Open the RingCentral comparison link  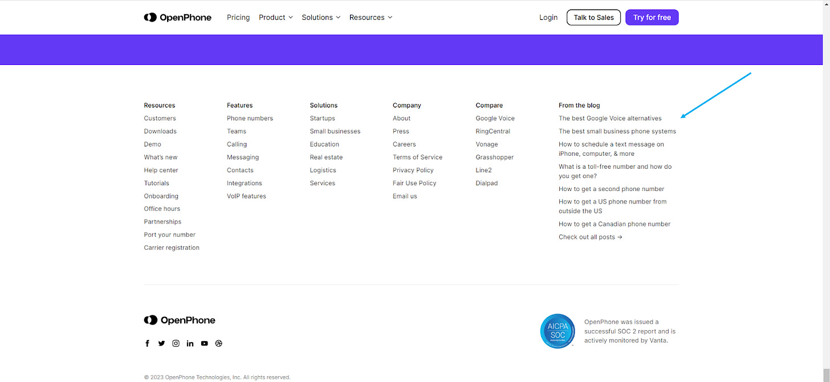click(x=493, y=131)
